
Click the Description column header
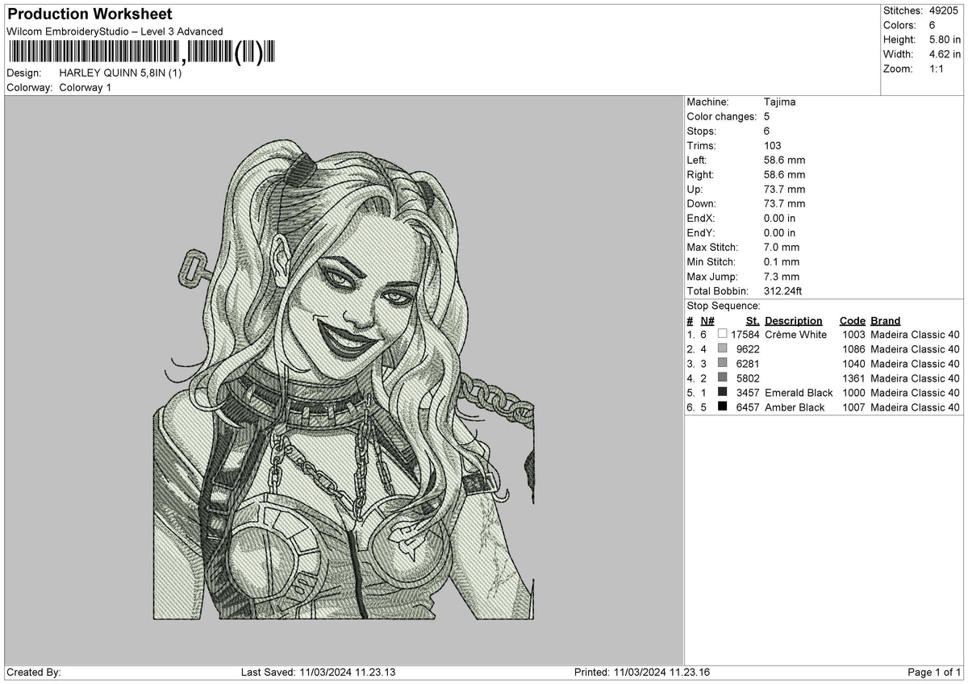tap(794, 321)
